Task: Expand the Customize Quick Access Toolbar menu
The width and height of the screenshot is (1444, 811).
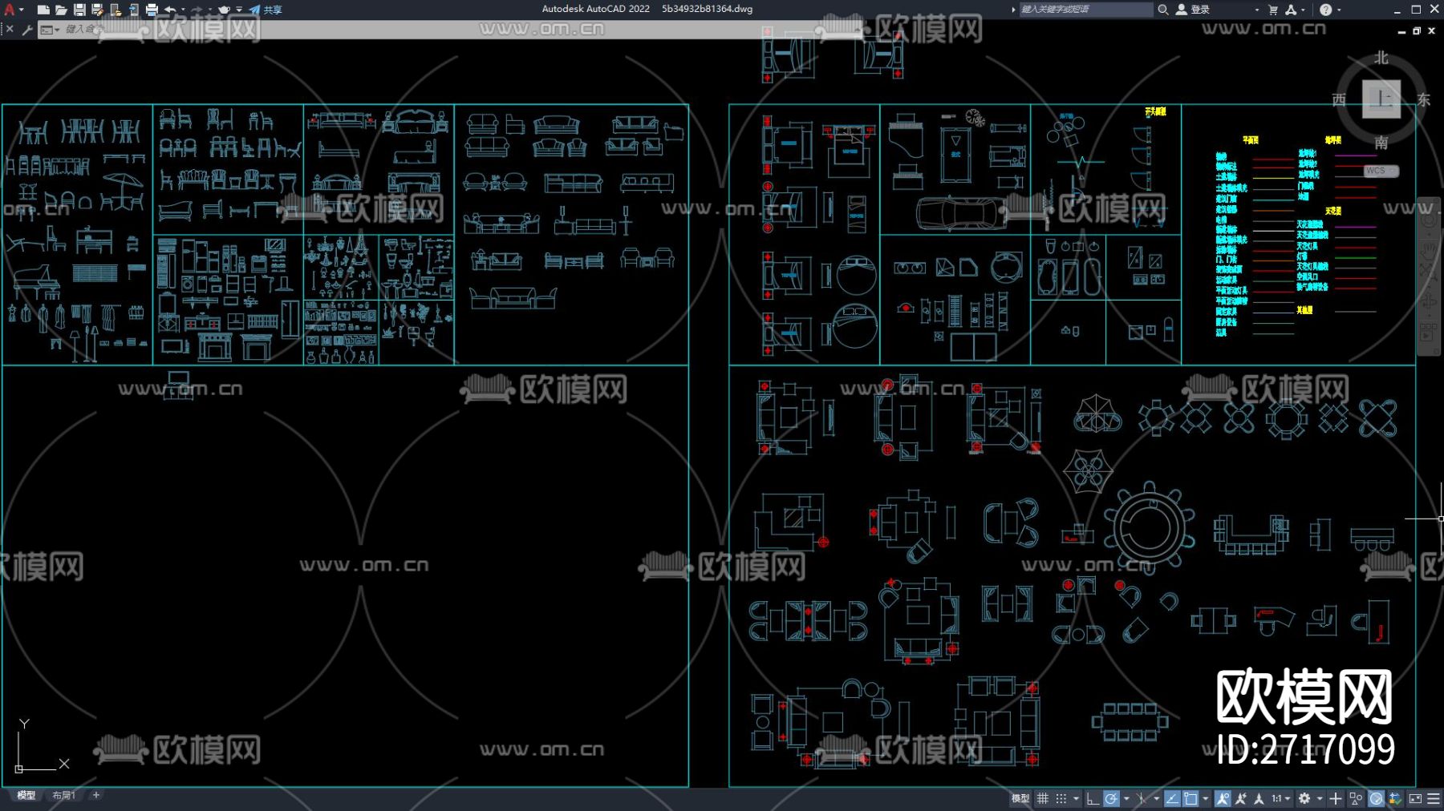Action: pos(239,10)
